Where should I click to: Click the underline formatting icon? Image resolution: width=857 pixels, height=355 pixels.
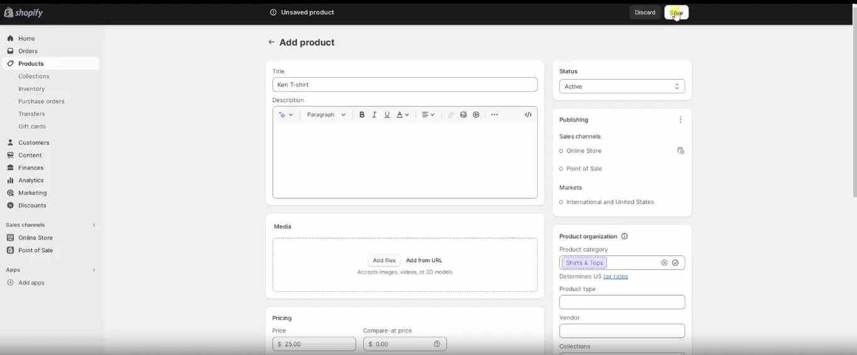tap(387, 115)
